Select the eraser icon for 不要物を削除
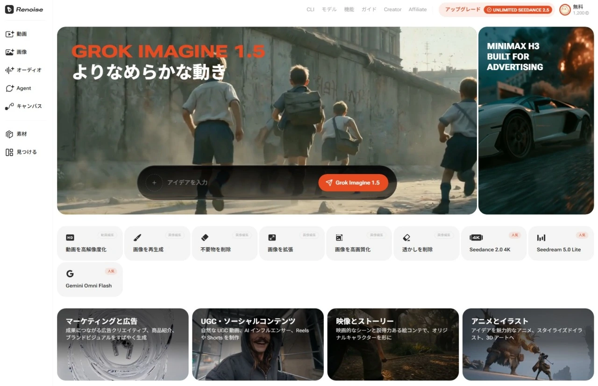This screenshot has height=386, width=598. click(205, 238)
